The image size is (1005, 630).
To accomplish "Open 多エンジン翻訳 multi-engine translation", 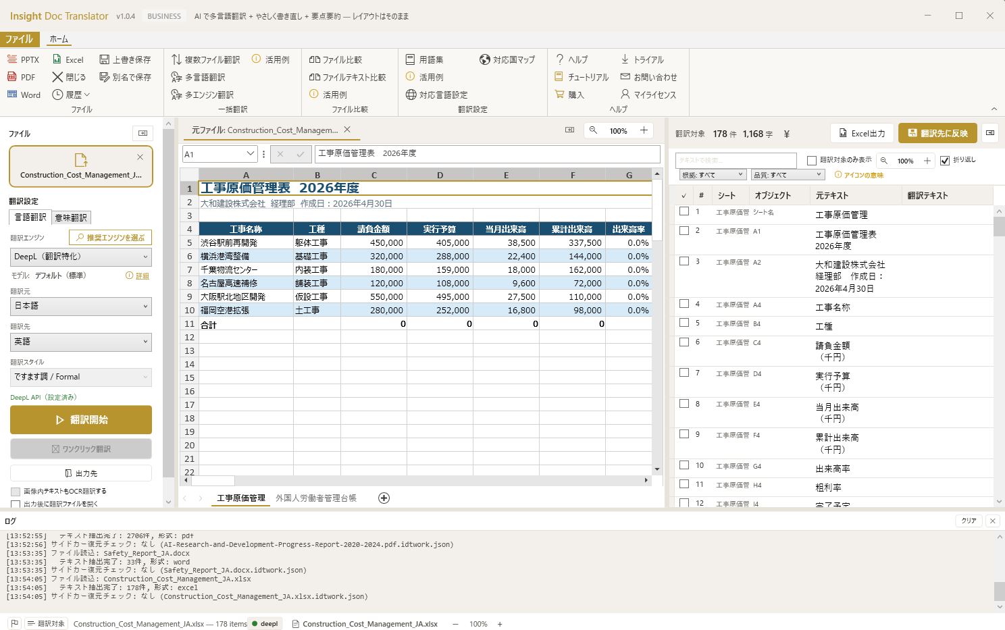I will pos(202,95).
